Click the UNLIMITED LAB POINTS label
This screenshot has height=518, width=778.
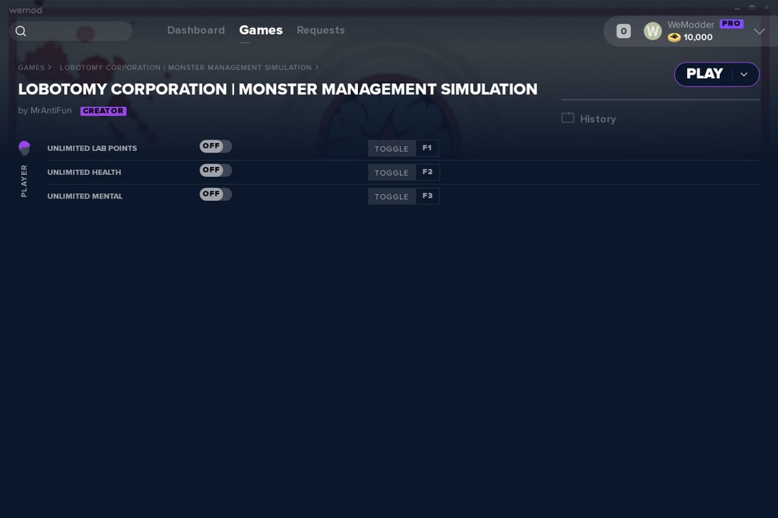(x=92, y=148)
